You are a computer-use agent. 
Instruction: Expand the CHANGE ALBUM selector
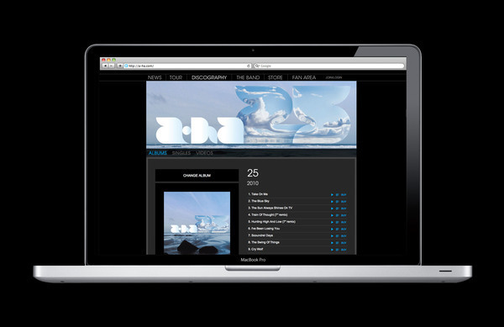click(x=197, y=176)
